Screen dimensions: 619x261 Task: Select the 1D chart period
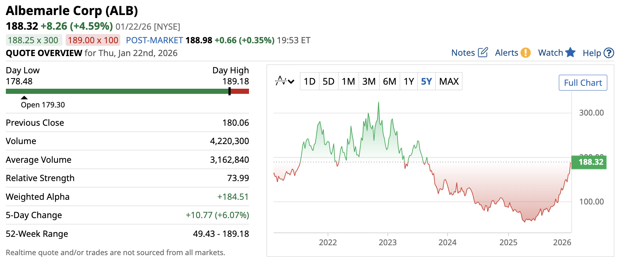coord(309,81)
